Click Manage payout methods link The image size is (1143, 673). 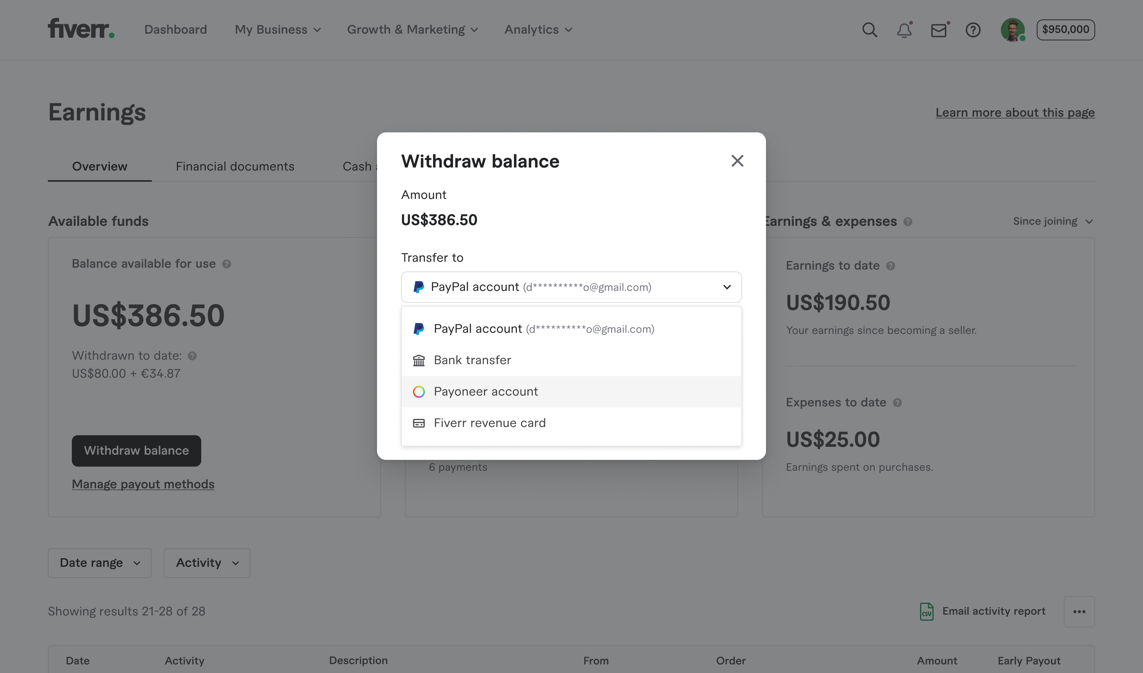143,484
